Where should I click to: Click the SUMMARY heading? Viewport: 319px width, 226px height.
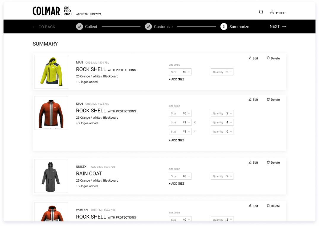(45, 44)
